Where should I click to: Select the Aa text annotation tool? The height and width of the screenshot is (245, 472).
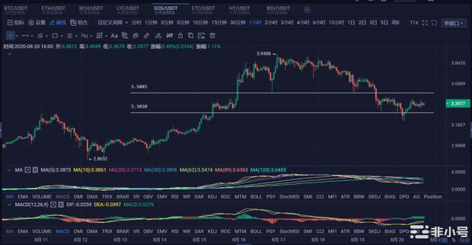(114, 35)
